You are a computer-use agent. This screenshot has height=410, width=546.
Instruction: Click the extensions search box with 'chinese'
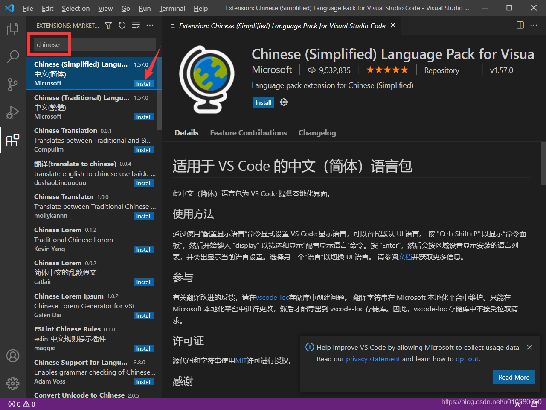95,44
